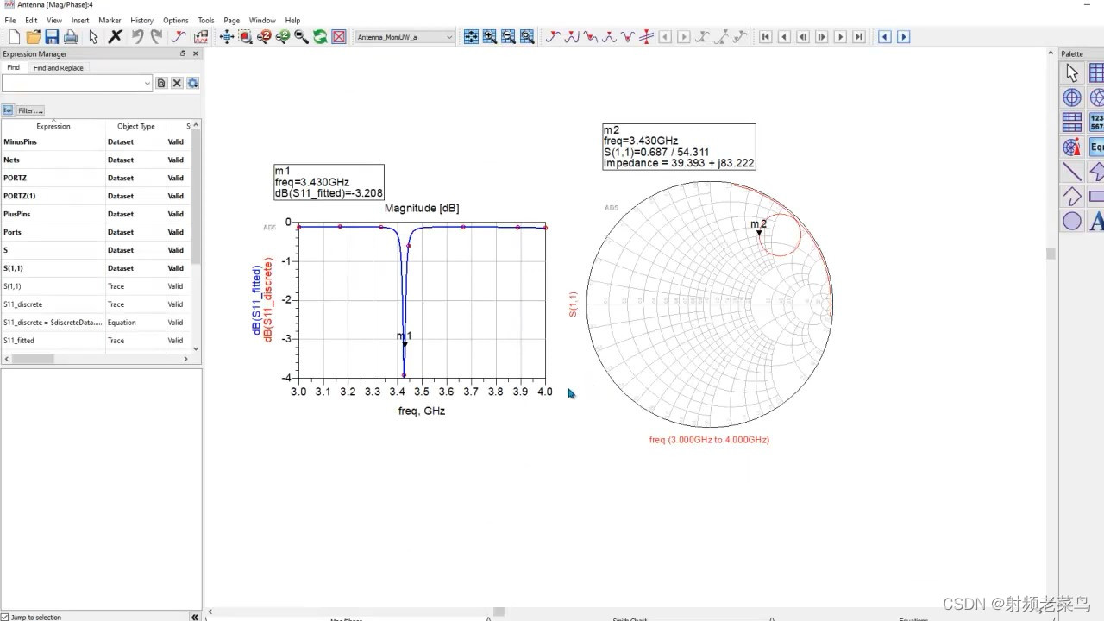Select the text tool in the Palette
Screen dimensions: 1104x621
pos(1099,221)
